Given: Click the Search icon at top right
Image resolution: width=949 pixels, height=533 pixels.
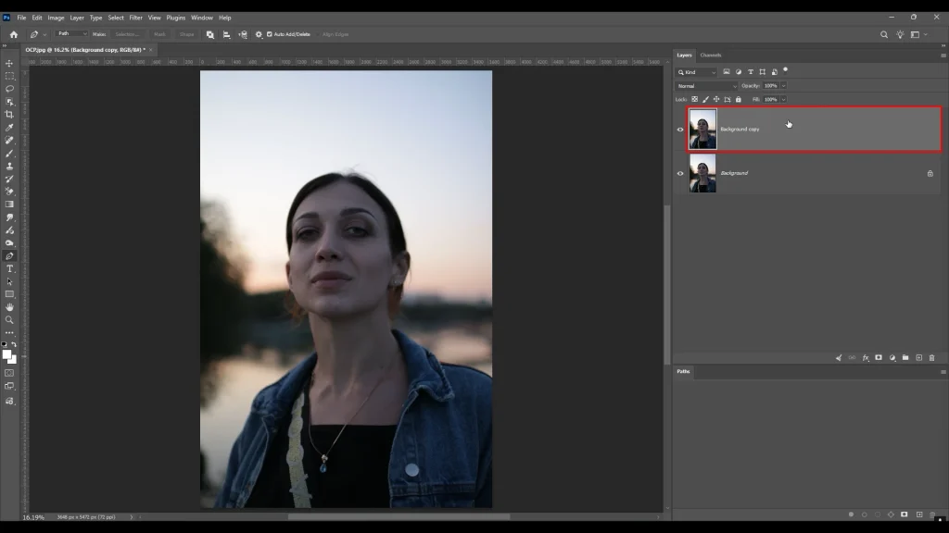Looking at the screenshot, I should tap(883, 34).
